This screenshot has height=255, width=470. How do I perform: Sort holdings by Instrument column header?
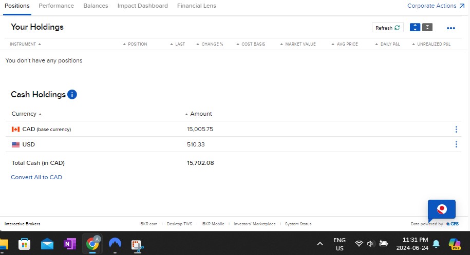pyautogui.click(x=23, y=44)
